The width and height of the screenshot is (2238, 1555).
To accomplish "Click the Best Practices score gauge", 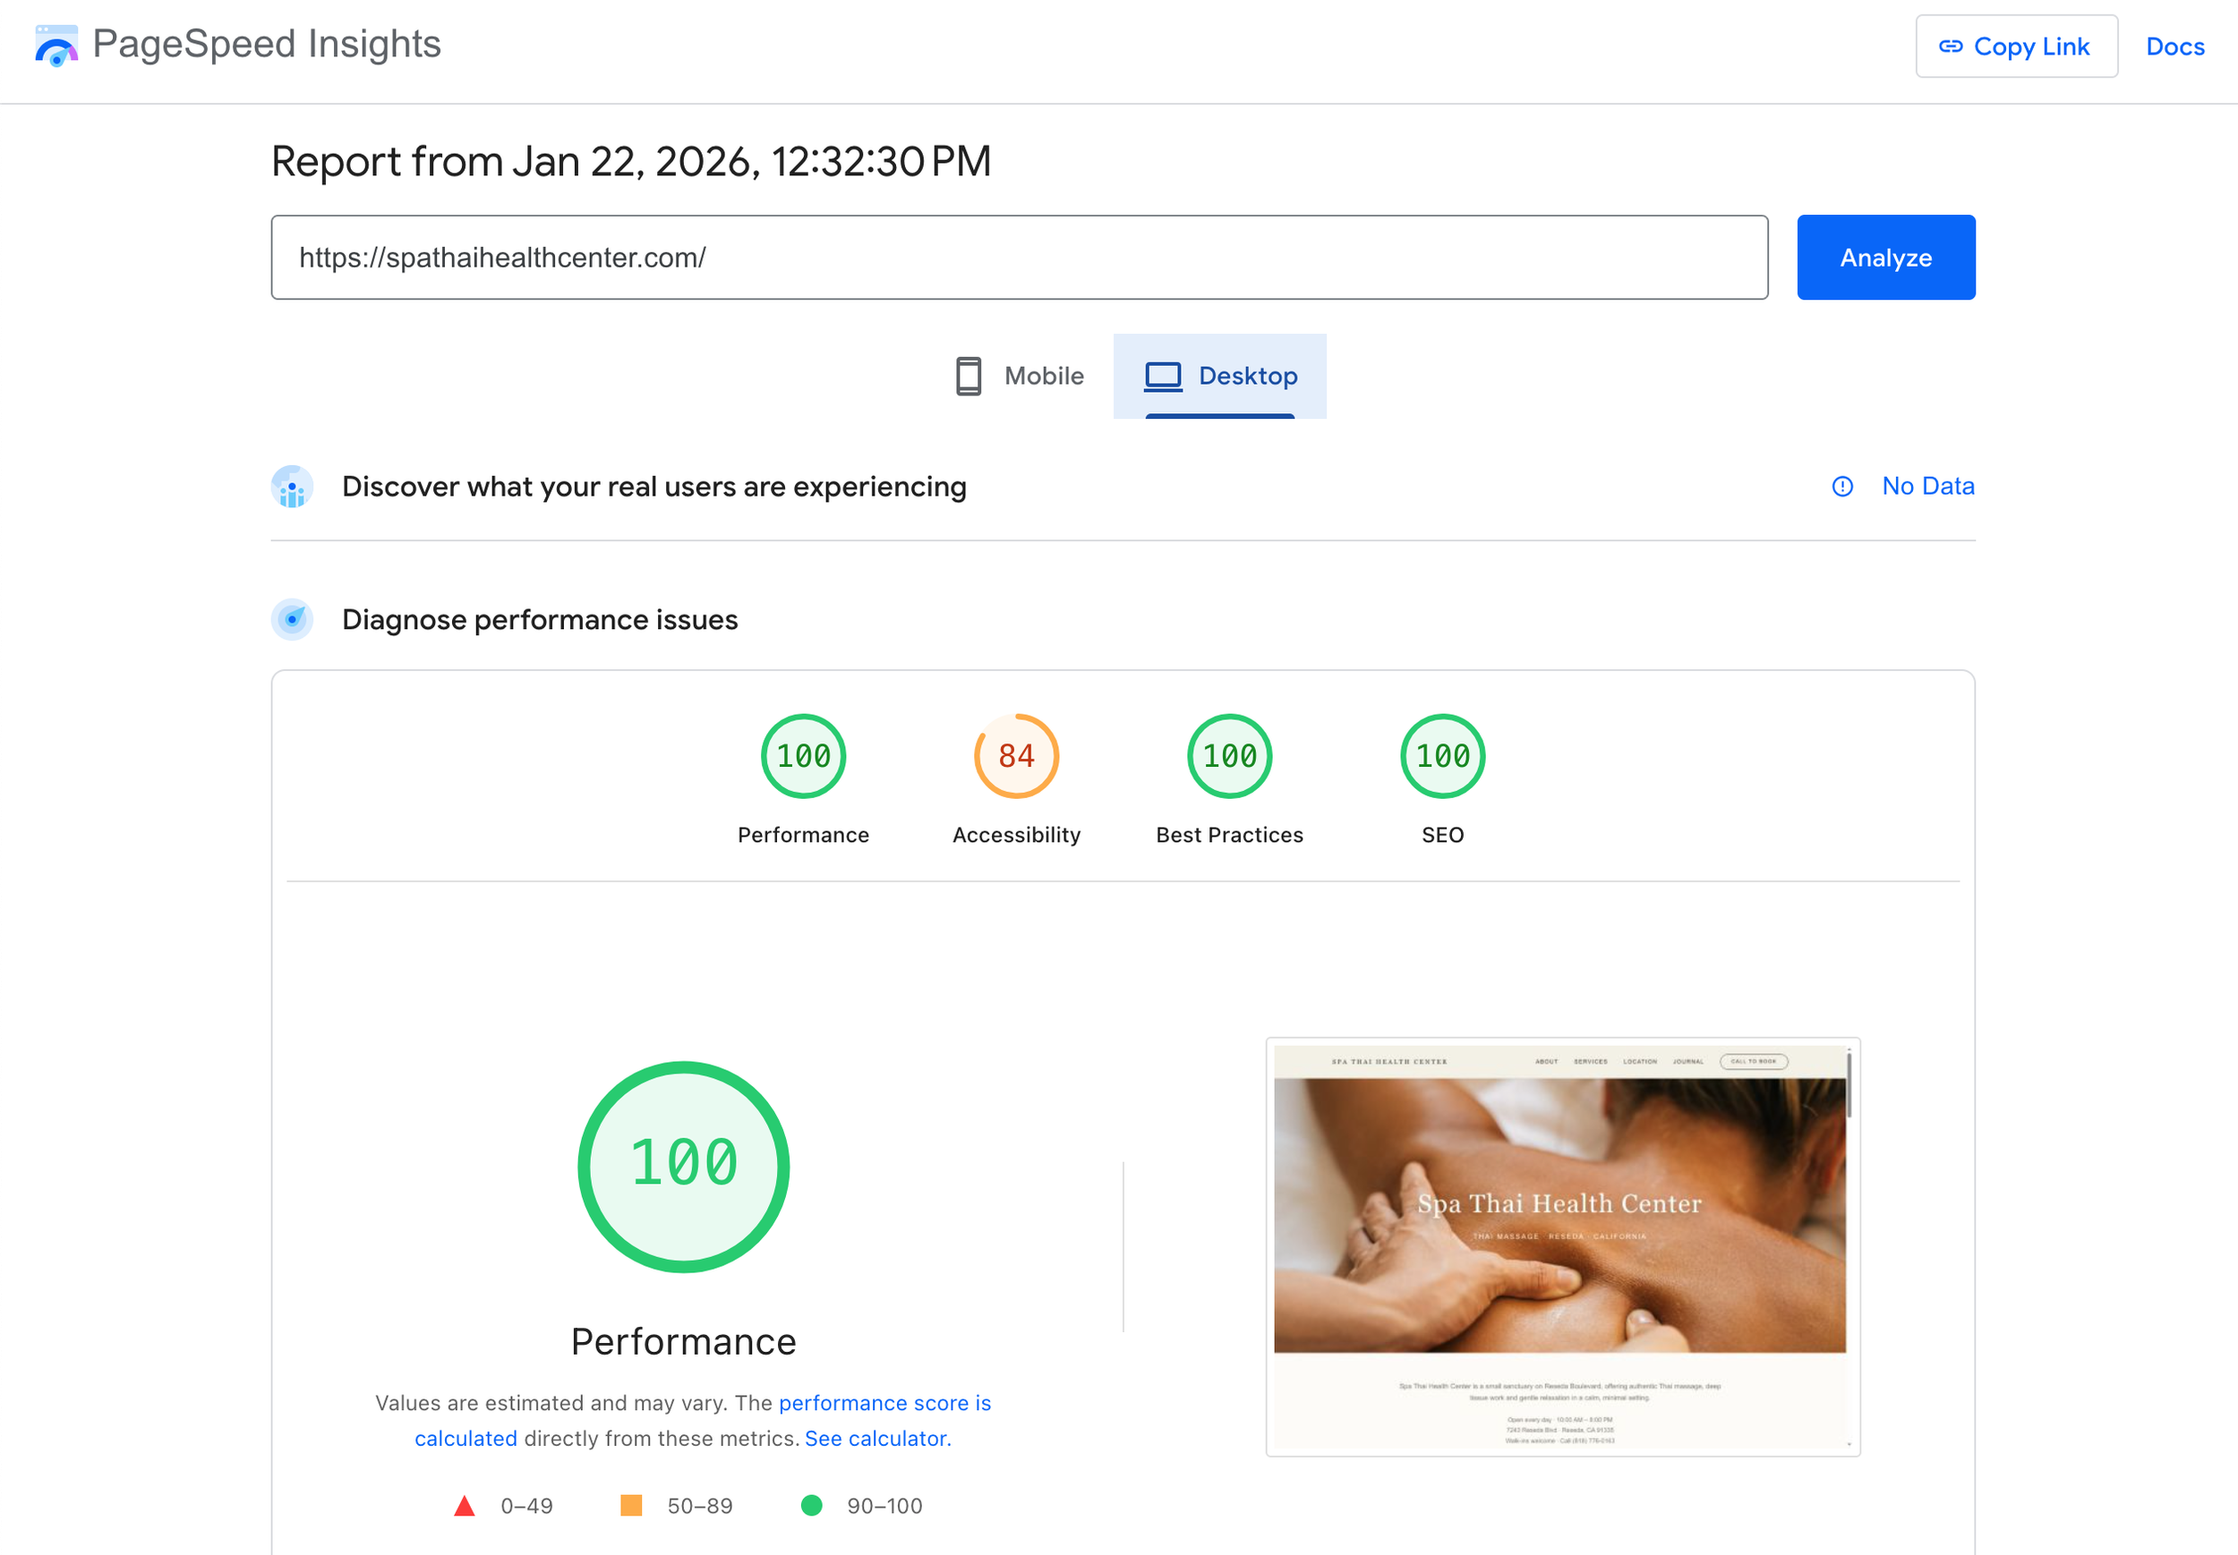I will point(1228,756).
